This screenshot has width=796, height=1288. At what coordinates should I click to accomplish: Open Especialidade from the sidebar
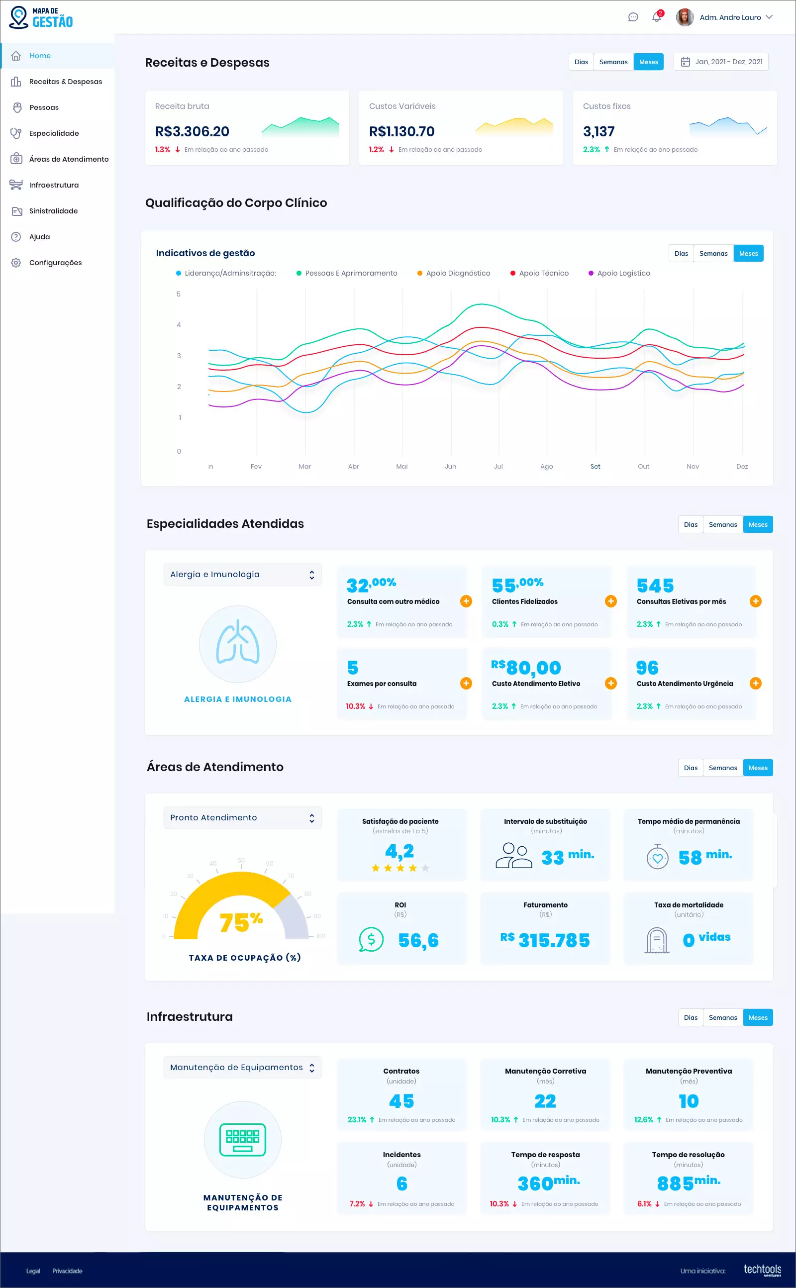[x=54, y=133]
